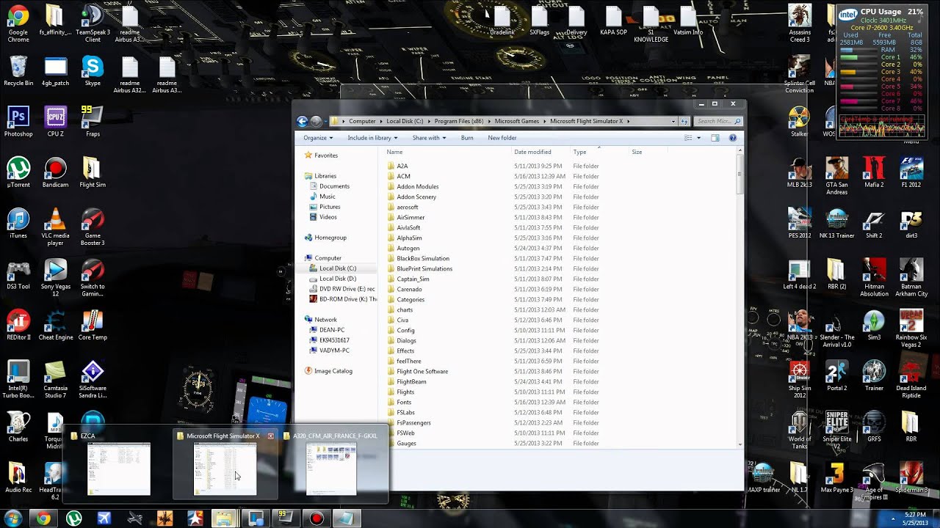940x528 pixels.
Task: Jump to Microsoft Games in address breadcrumb
Action: pos(517,121)
